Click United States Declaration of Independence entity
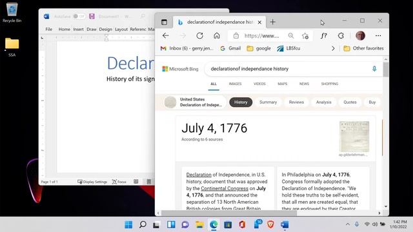Screen dimensions: 413x232 point(194,102)
